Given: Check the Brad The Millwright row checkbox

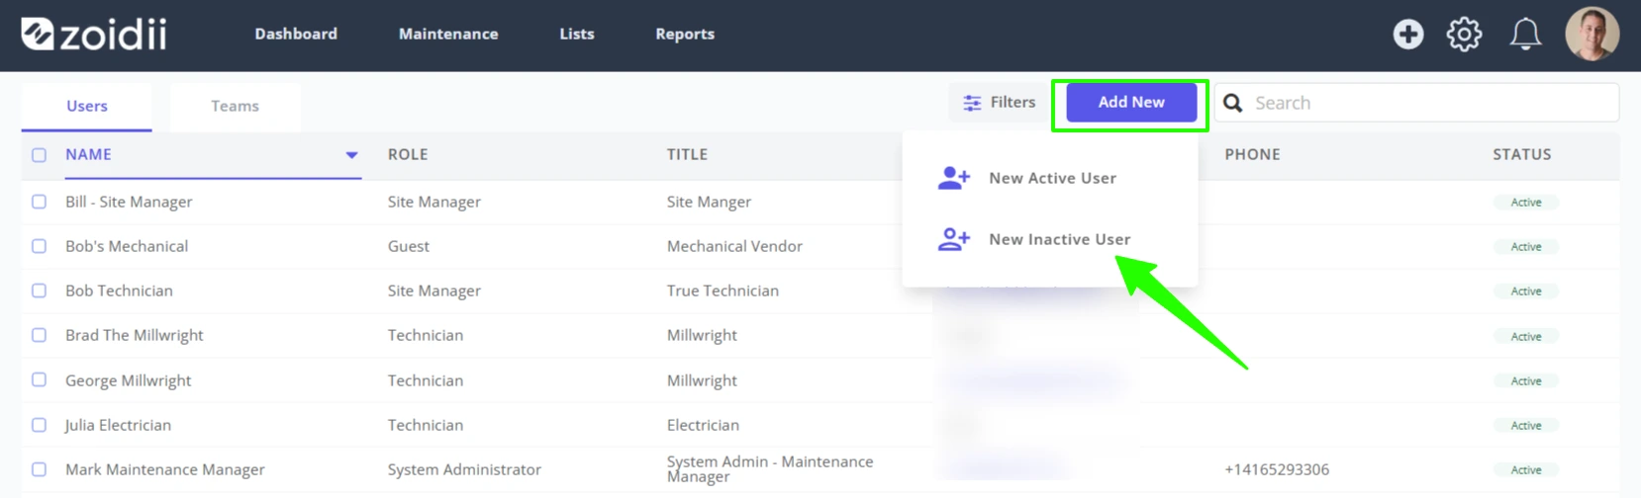Looking at the screenshot, I should point(39,335).
